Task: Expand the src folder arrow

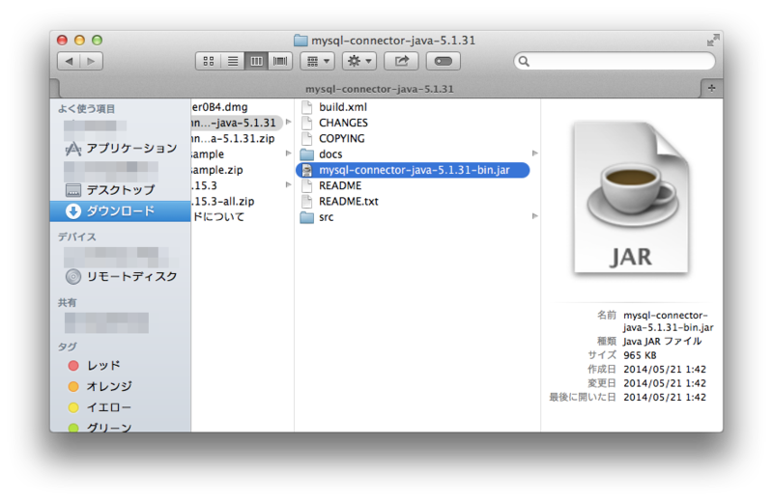Action: 535,216
